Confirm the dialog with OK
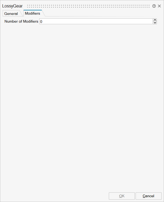The width and height of the screenshot is (164, 202). [x=122, y=196]
